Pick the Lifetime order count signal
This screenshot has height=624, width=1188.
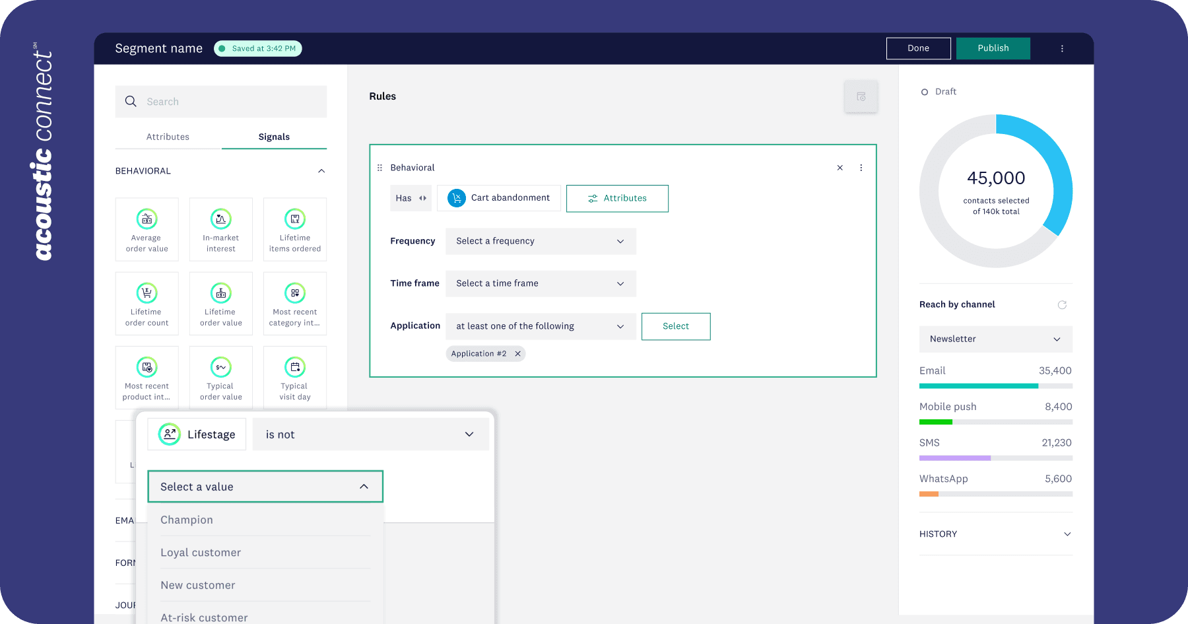point(147,303)
